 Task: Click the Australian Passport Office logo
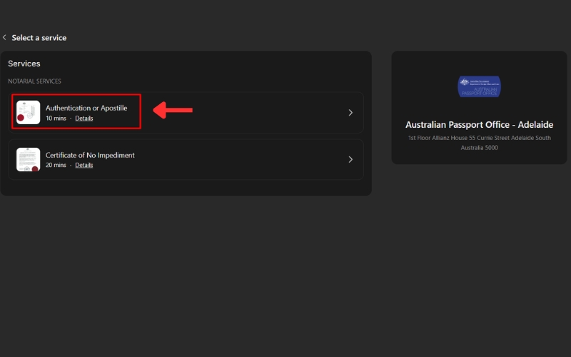(x=479, y=86)
